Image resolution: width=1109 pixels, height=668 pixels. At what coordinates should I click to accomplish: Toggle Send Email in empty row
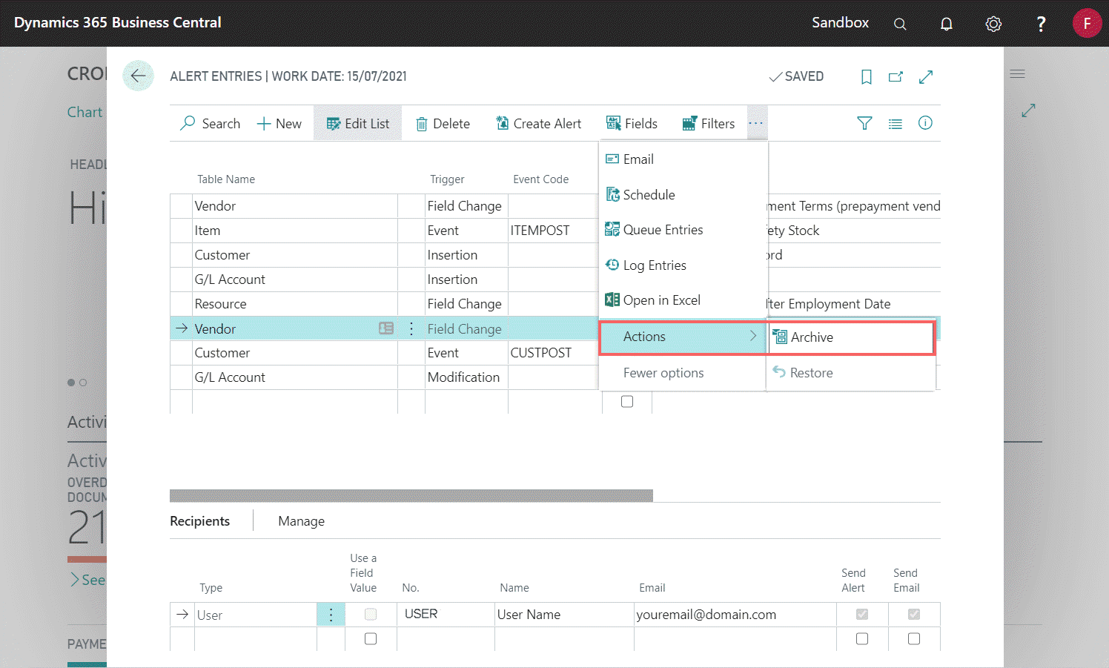(x=914, y=639)
